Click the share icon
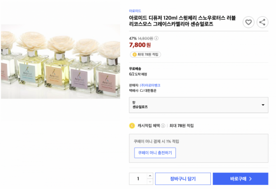This screenshot has height=189, width=276. point(262,22)
